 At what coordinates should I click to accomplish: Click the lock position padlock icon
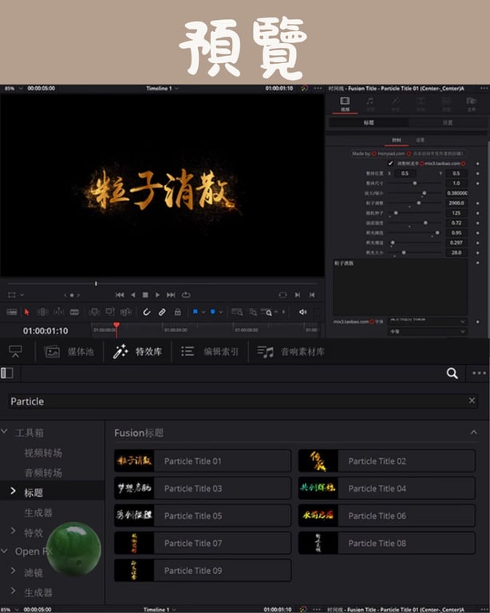177,312
